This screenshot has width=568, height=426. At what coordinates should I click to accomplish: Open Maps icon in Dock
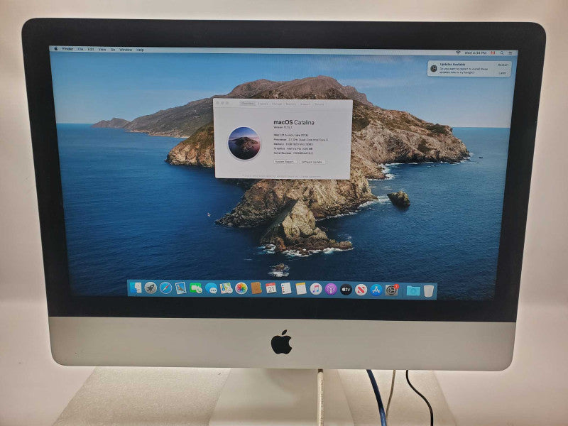coord(226,288)
